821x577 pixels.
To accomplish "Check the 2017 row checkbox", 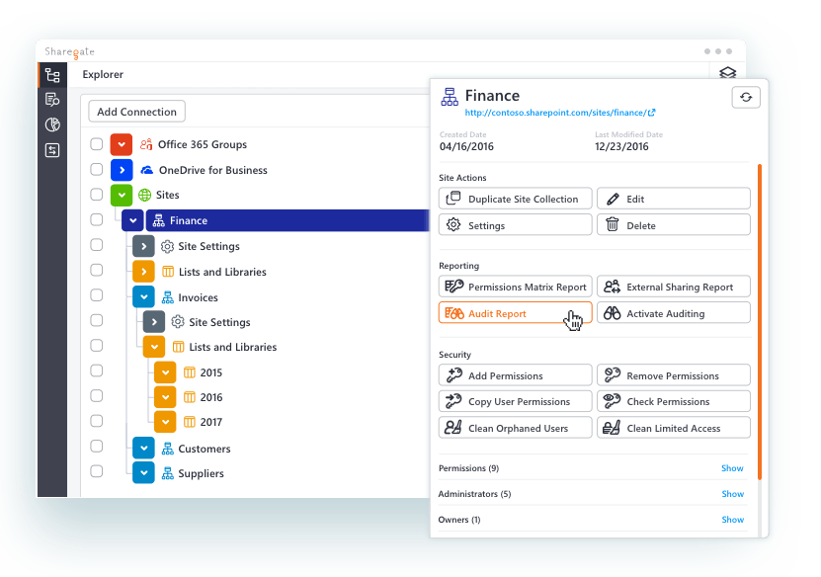I will [x=97, y=421].
